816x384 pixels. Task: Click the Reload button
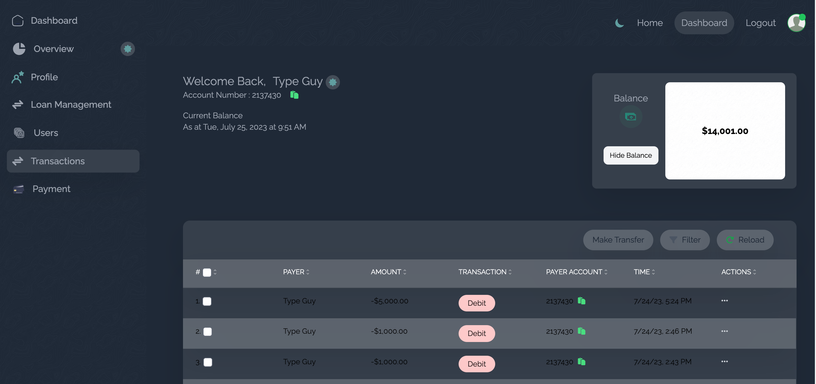[745, 240]
